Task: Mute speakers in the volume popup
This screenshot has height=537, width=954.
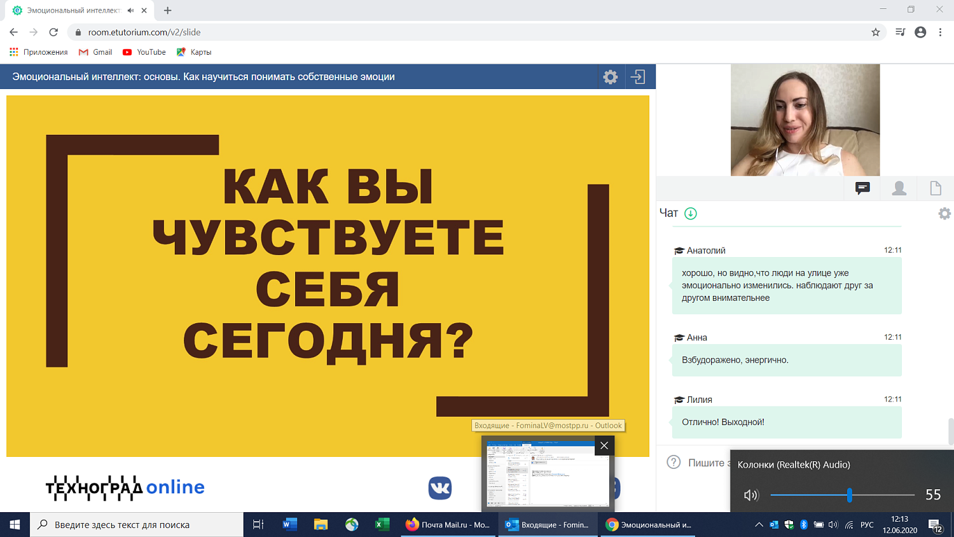Action: [751, 495]
